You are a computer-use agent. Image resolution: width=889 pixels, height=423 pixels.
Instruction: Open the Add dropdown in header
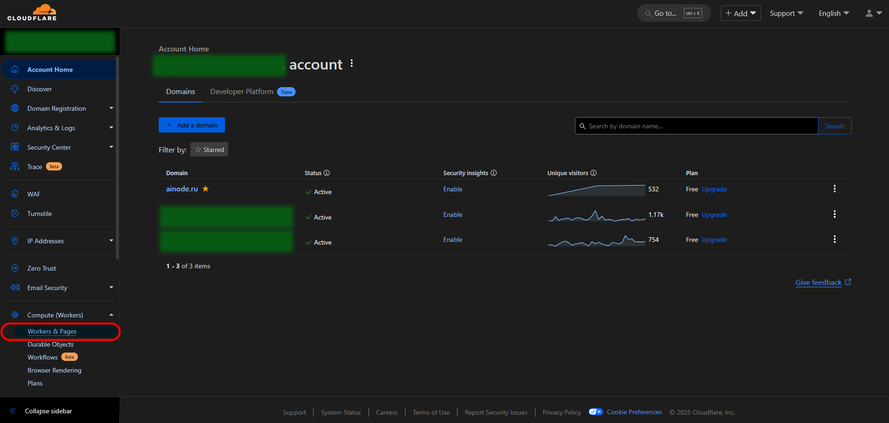pos(740,13)
